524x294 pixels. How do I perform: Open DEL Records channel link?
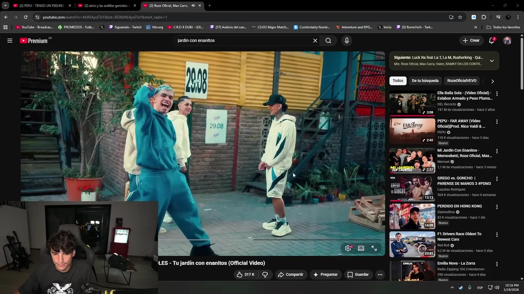point(446,104)
